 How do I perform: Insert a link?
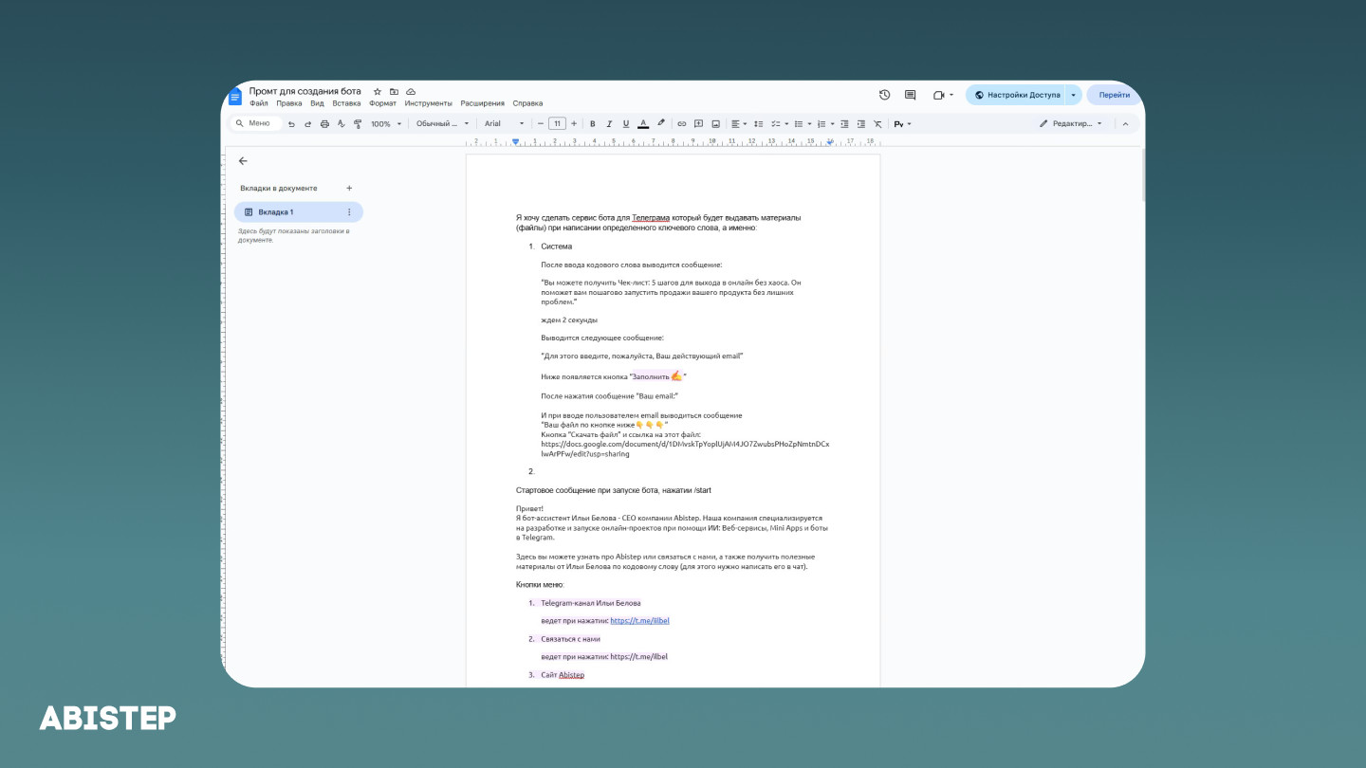(x=681, y=124)
